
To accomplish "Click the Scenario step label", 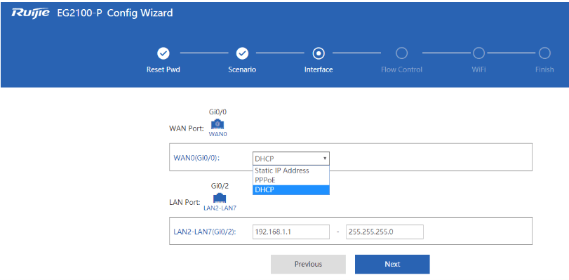I will 242,69.
